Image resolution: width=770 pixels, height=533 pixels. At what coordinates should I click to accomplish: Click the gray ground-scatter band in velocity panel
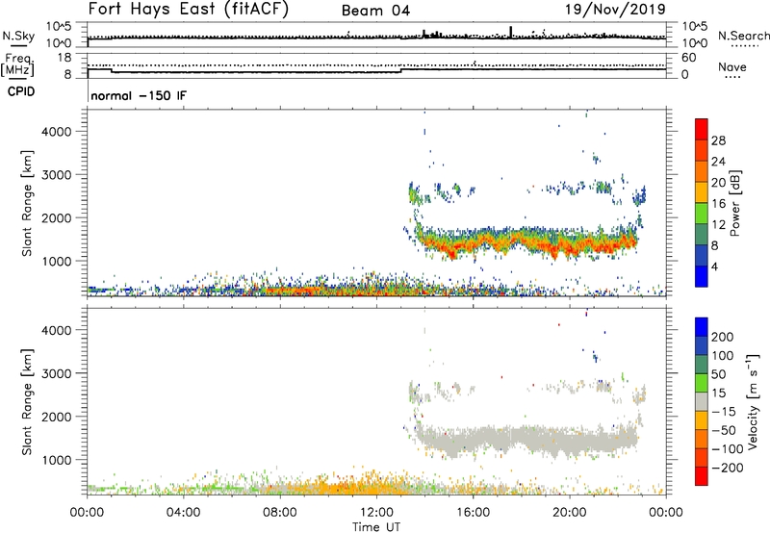pyautogui.click(x=526, y=440)
